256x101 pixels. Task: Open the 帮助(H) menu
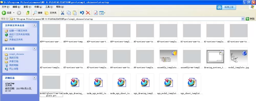click(60, 7)
